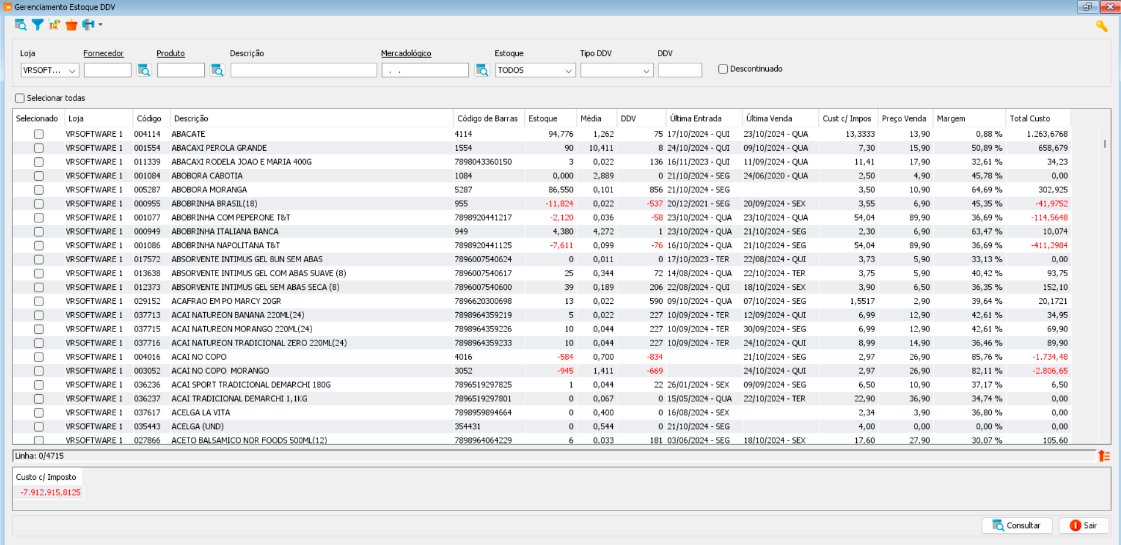1121x545 pixels.
Task: Click the orange shopping basket icon
Action: [x=71, y=25]
